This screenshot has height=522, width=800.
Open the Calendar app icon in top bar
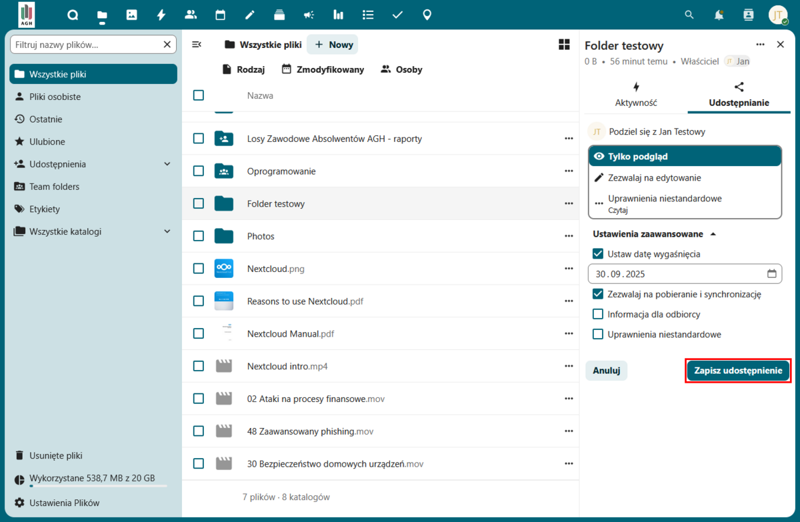(x=221, y=15)
